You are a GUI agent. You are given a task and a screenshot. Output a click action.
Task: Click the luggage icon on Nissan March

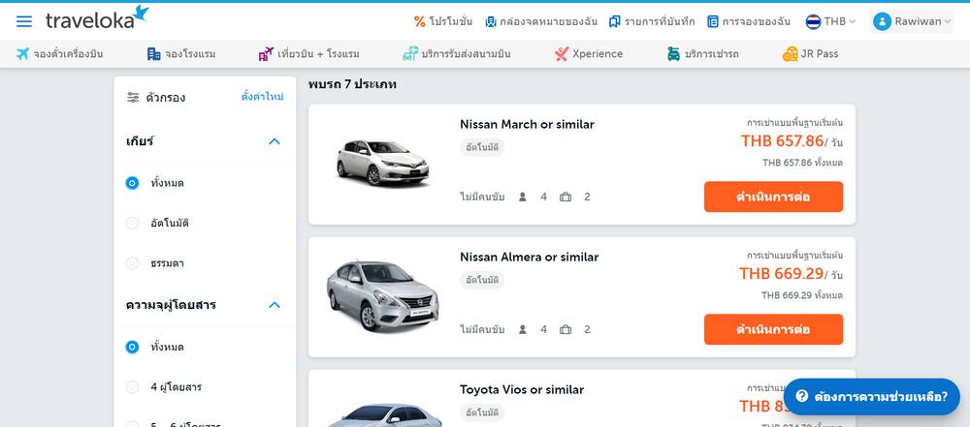pos(566,198)
